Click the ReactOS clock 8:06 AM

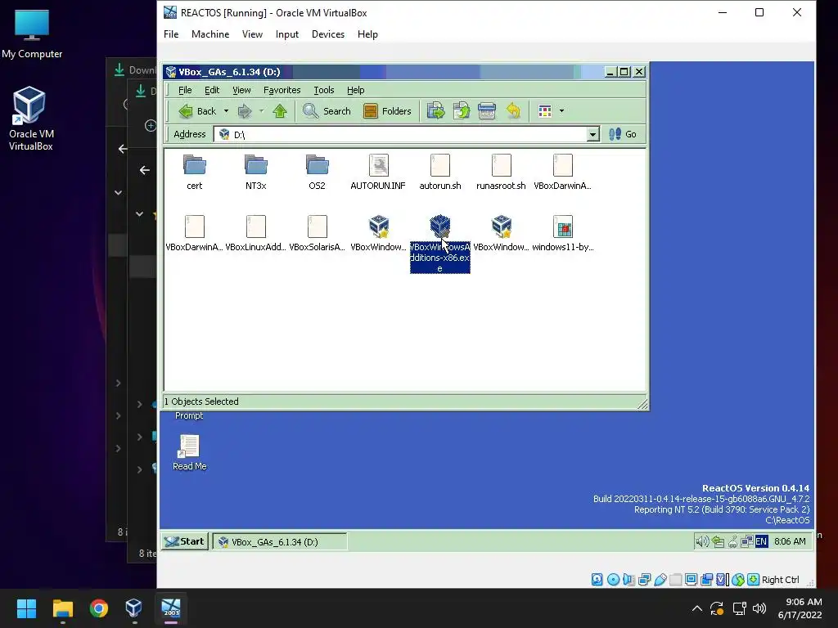[790, 541]
